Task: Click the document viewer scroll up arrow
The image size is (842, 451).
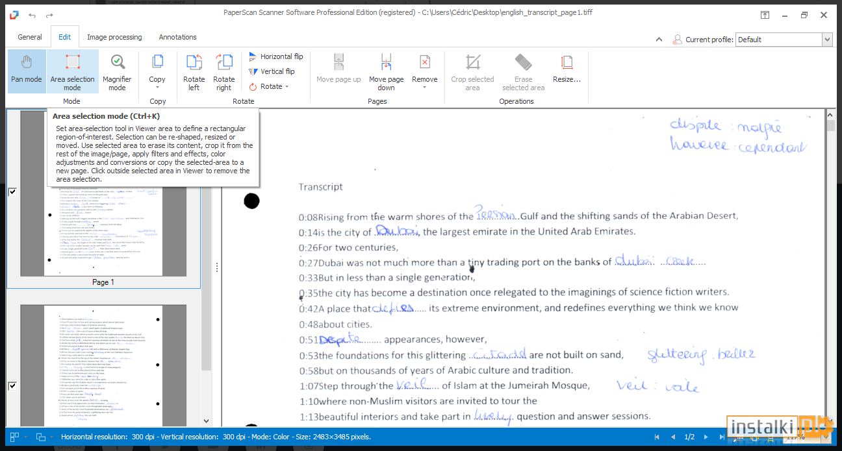Action: coord(830,114)
